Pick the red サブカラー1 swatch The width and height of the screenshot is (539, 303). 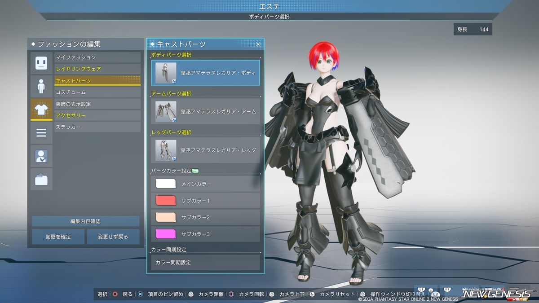pyautogui.click(x=166, y=200)
